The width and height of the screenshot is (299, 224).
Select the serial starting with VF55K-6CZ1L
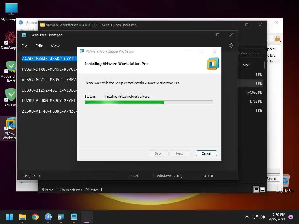[50, 80]
